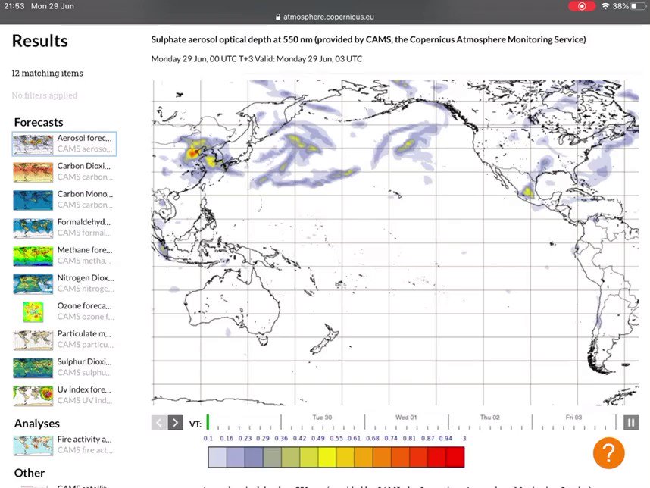The height and width of the screenshot is (488, 650).
Task: Select the 'Nitrogen Diox...' link text
Action: click(86, 278)
